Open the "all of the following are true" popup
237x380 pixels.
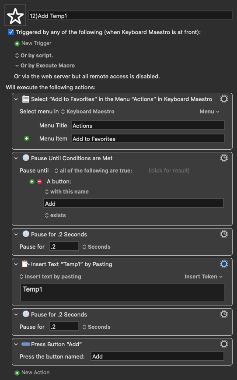(93, 171)
